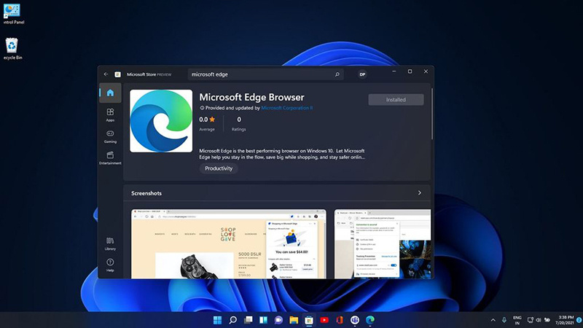Click the microphone tray icon

tap(504, 320)
